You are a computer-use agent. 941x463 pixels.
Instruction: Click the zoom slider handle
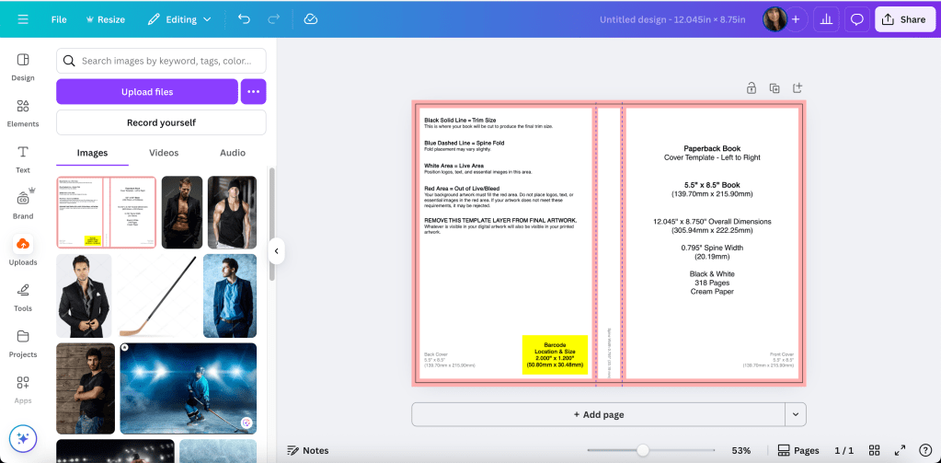[x=643, y=450]
